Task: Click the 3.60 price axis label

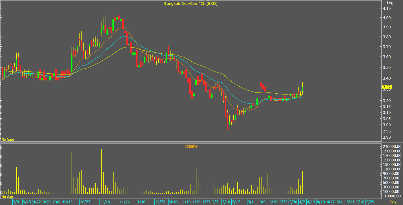Action: click(387, 57)
